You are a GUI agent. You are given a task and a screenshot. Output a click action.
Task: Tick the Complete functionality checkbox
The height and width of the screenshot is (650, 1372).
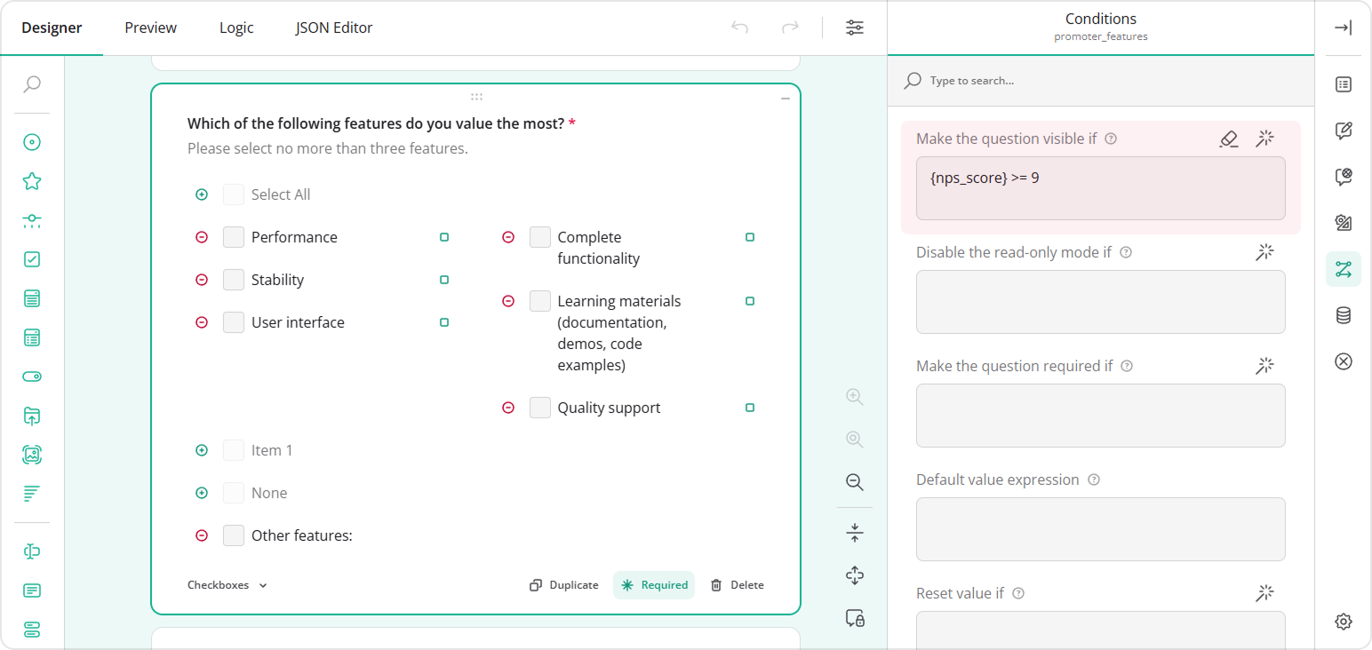(x=540, y=237)
